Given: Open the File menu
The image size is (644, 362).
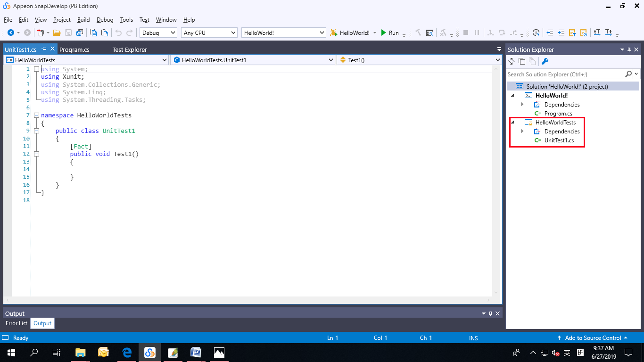Looking at the screenshot, I should 8,20.
